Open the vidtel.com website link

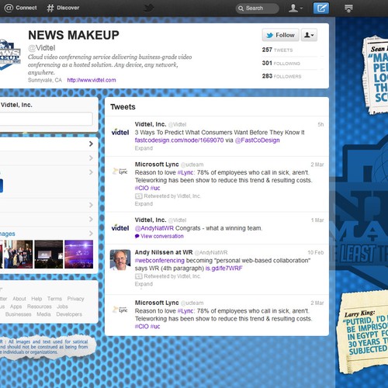click(x=92, y=80)
